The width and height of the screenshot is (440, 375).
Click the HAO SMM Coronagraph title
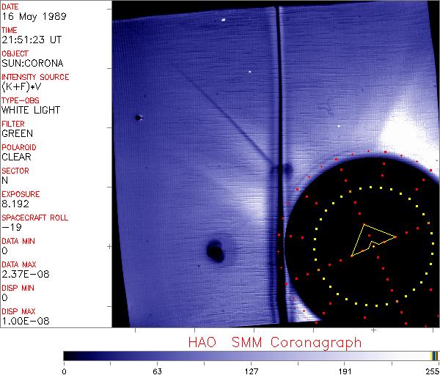[x=275, y=343]
